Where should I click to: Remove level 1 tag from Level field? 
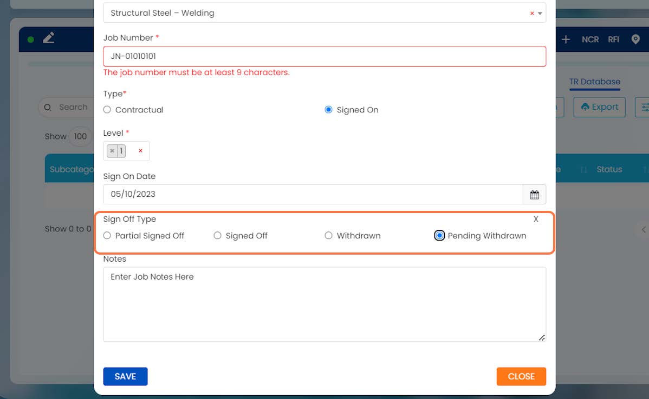(x=112, y=151)
